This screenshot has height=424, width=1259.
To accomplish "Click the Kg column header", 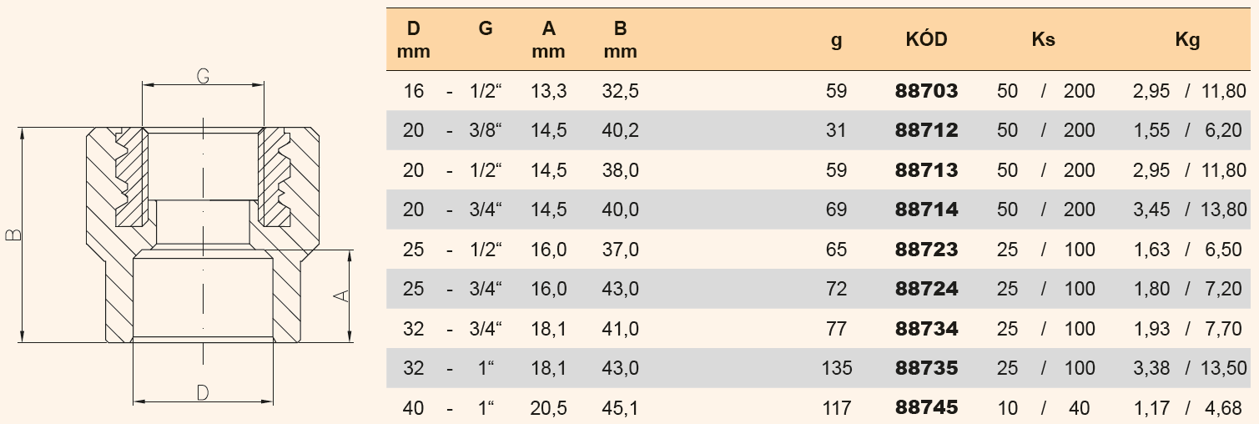I will [1187, 39].
